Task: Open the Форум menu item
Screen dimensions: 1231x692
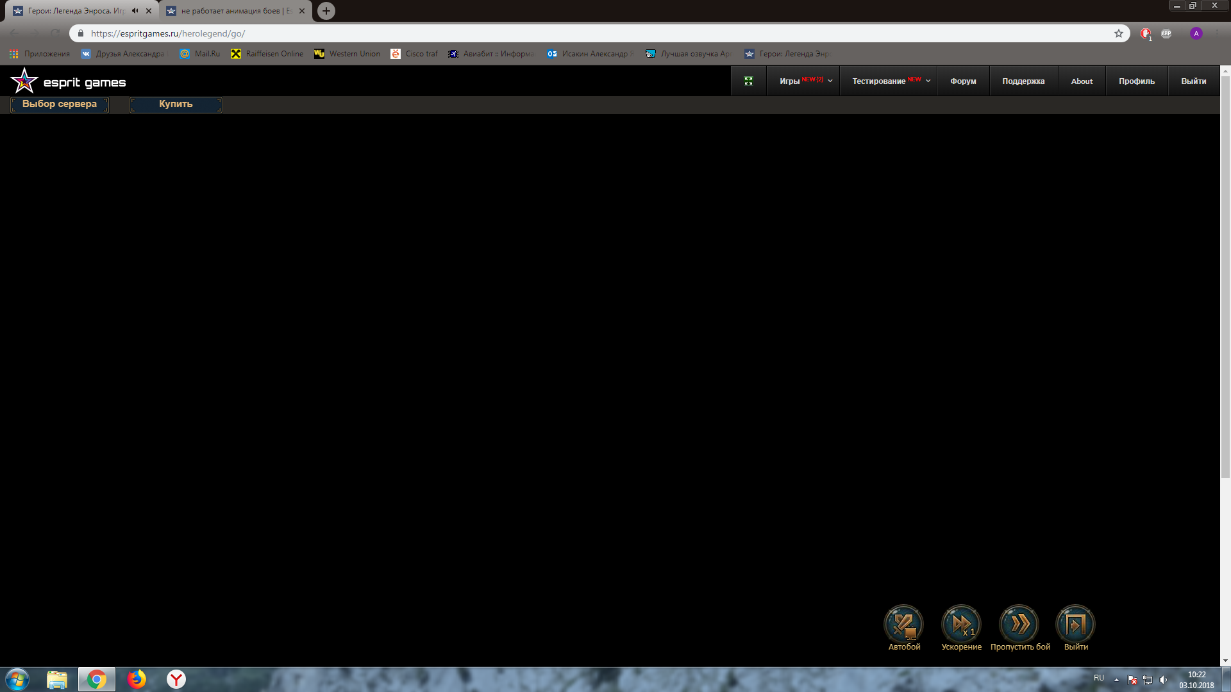Action: click(963, 81)
